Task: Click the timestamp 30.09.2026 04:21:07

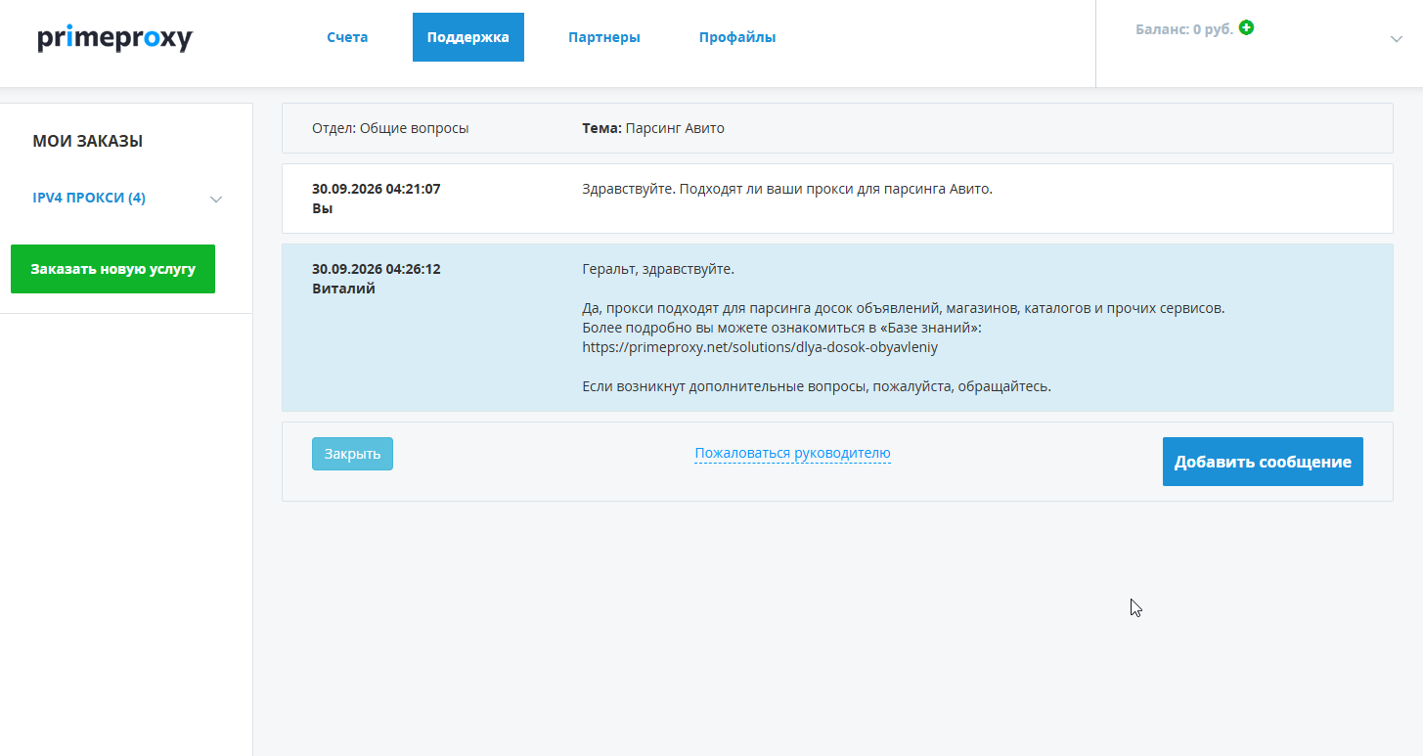Action: click(x=377, y=189)
